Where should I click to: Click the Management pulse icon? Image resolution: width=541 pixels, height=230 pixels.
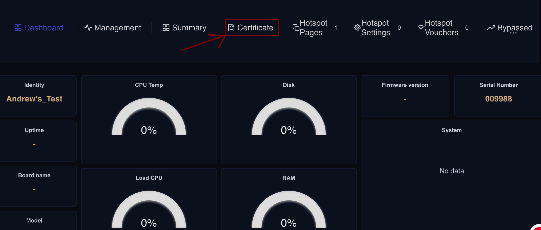point(88,28)
